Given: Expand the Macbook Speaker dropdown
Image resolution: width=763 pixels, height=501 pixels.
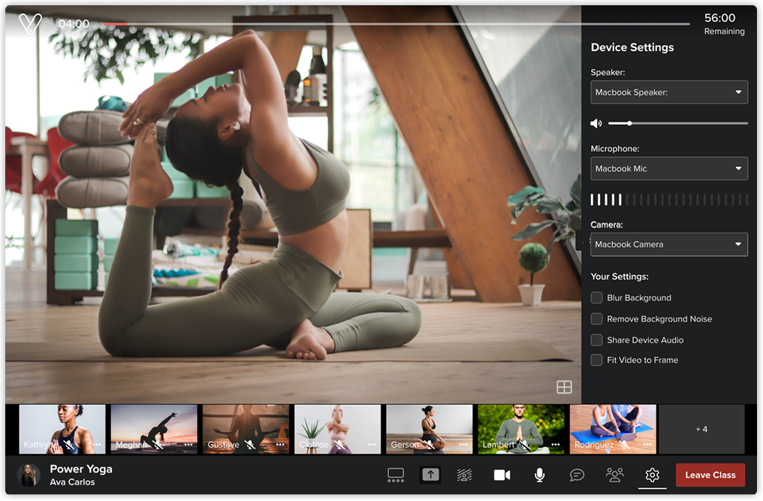Looking at the screenshot, I should click(x=669, y=92).
